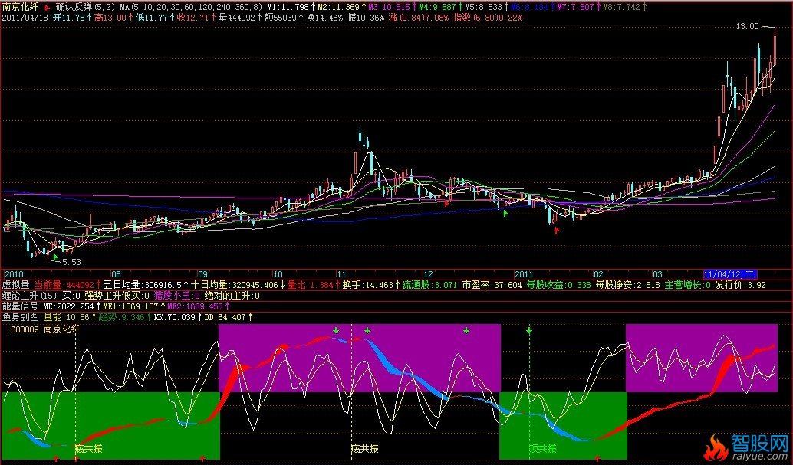This screenshot has width=793, height=465.
Task: Click the highlighted 11/04/12,二 date box
Action: coord(730,274)
